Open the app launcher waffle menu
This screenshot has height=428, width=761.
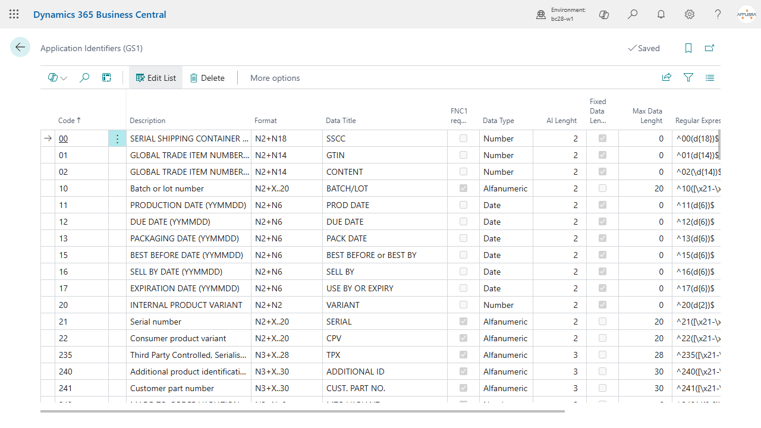click(14, 14)
